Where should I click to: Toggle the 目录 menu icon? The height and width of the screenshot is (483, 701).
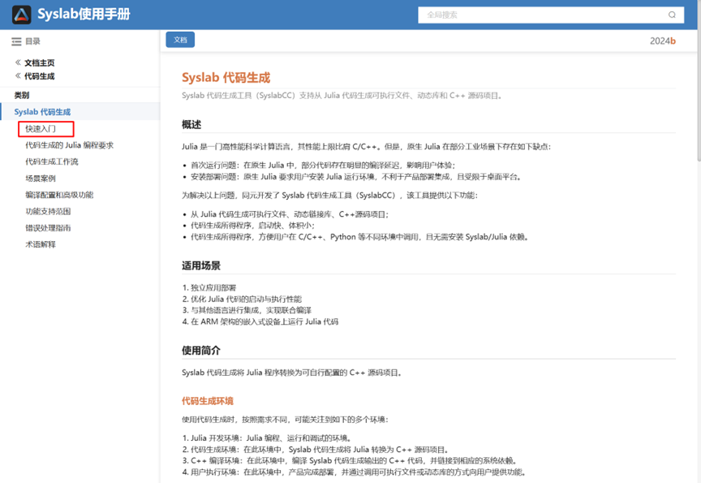(x=16, y=41)
